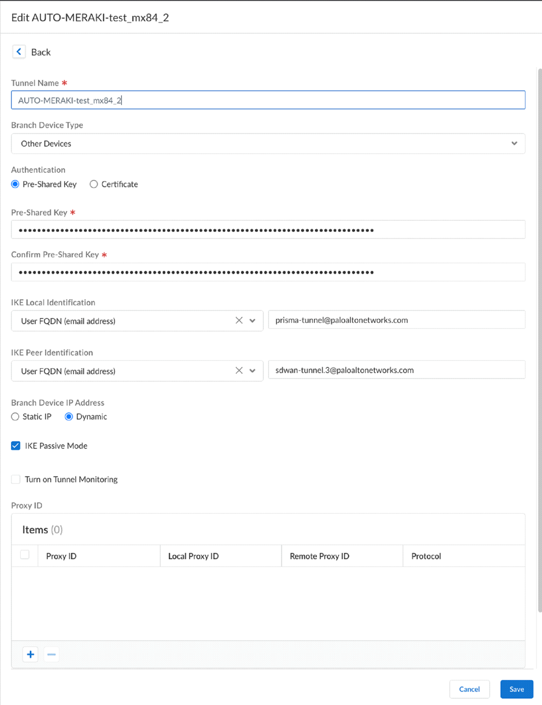This screenshot has width=542, height=705.
Task: Click the Back arrow icon
Action: 19,52
